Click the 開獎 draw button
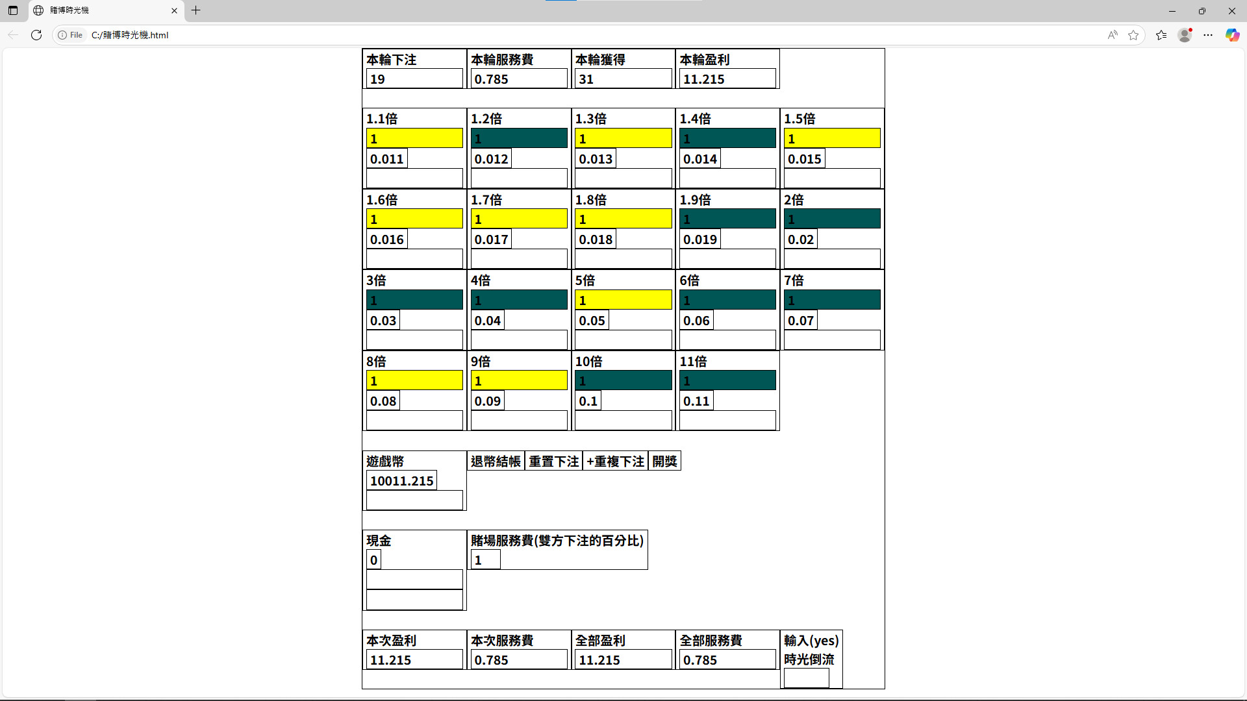Image resolution: width=1247 pixels, height=701 pixels. tap(664, 461)
